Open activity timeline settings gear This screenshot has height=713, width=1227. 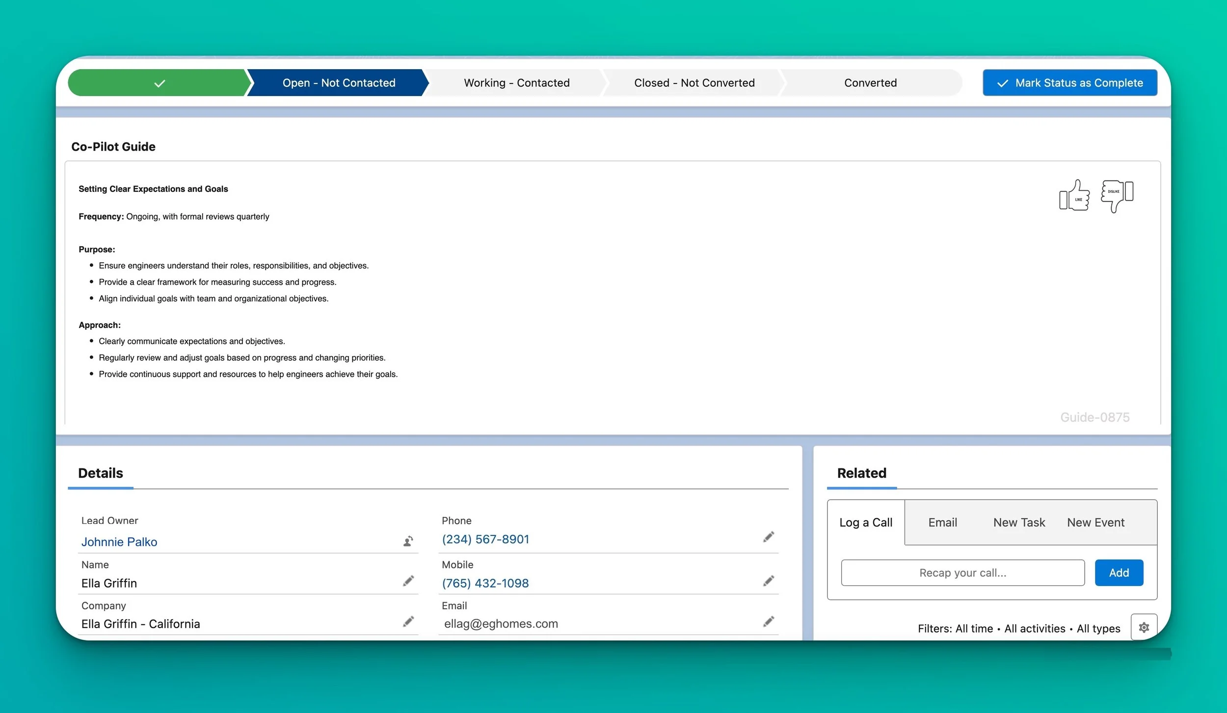click(1144, 627)
